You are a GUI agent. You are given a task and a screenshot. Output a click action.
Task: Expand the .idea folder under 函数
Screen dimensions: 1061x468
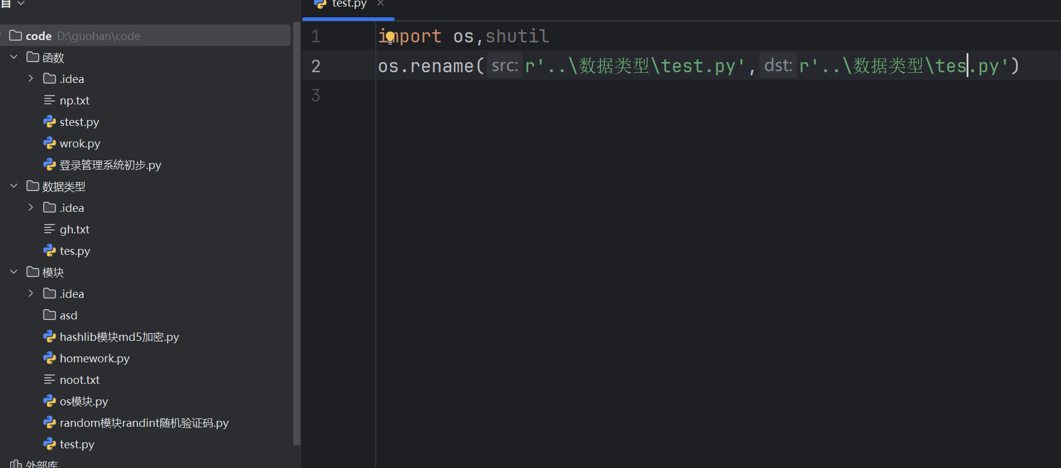[x=30, y=79]
